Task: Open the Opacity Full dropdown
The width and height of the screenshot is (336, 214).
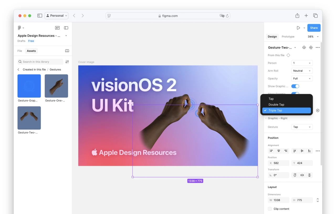Action: click(302, 78)
